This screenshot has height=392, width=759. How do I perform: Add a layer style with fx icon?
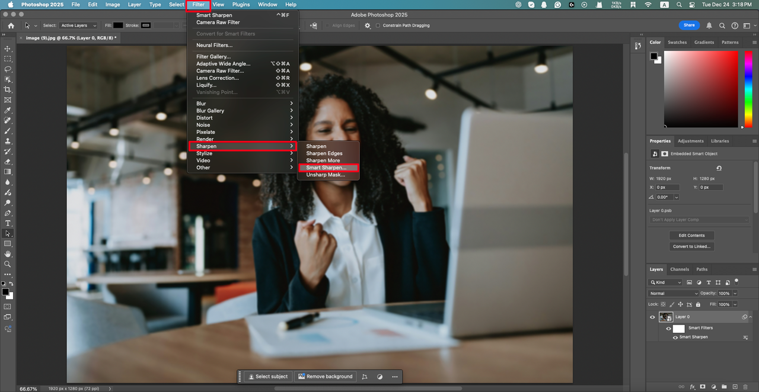click(x=691, y=387)
